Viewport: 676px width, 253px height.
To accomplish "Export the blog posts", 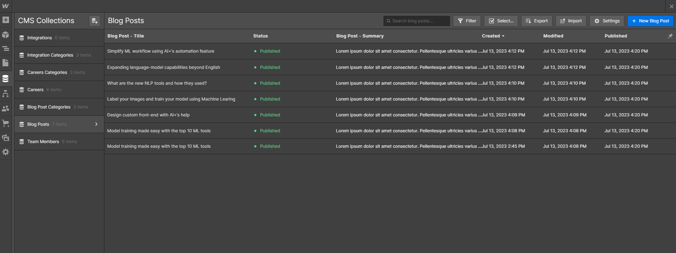I will (537, 21).
